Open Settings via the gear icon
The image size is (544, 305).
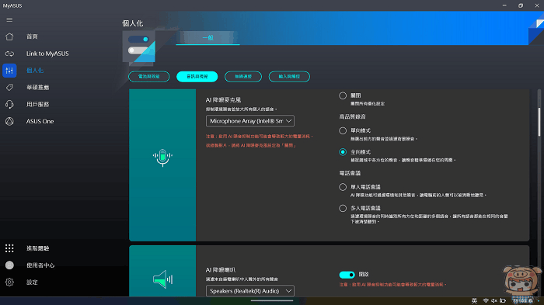coord(9,282)
